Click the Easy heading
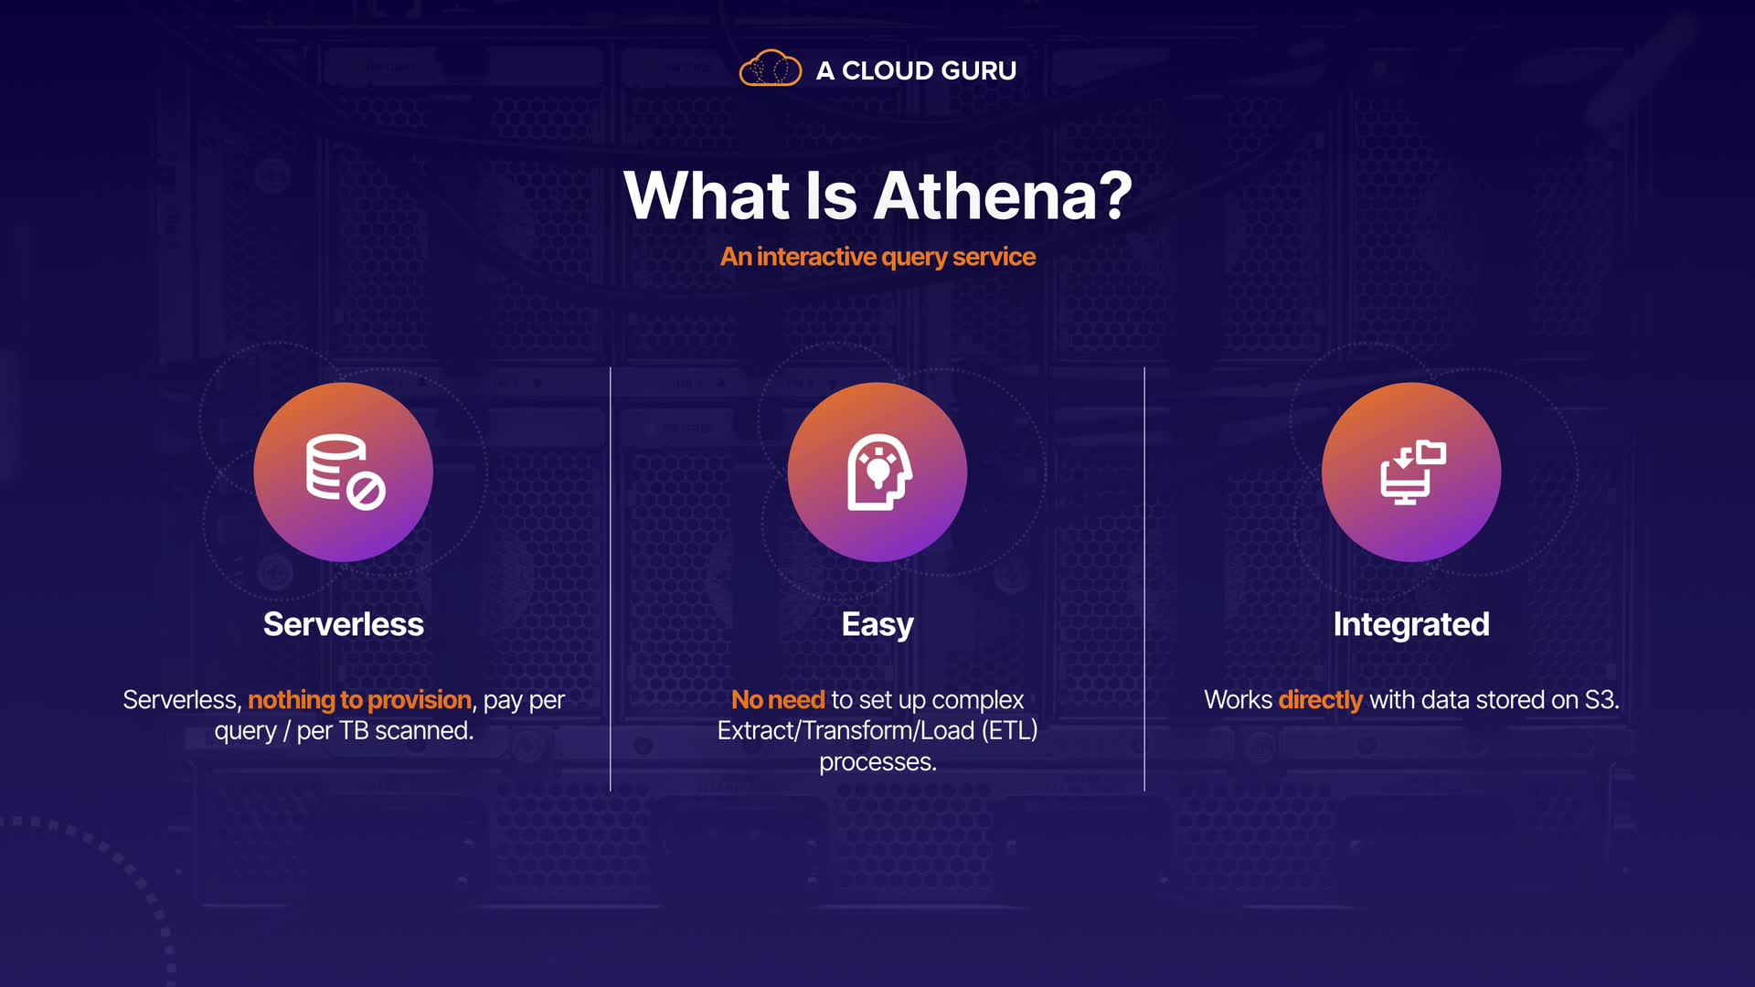Image resolution: width=1755 pixels, height=987 pixels. [x=877, y=624]
